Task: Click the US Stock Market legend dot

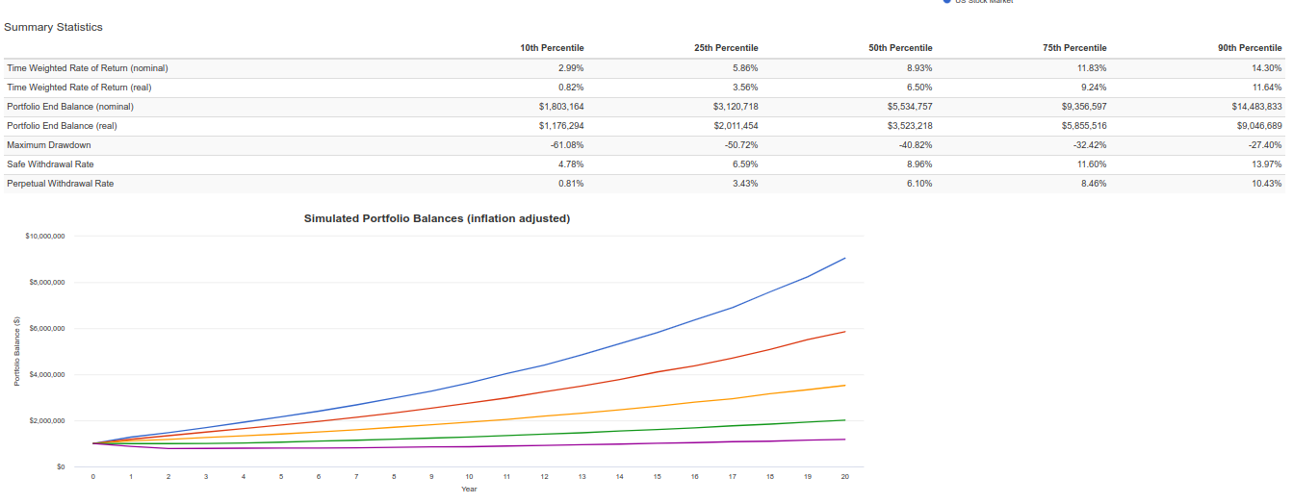Action: point(946,1)
